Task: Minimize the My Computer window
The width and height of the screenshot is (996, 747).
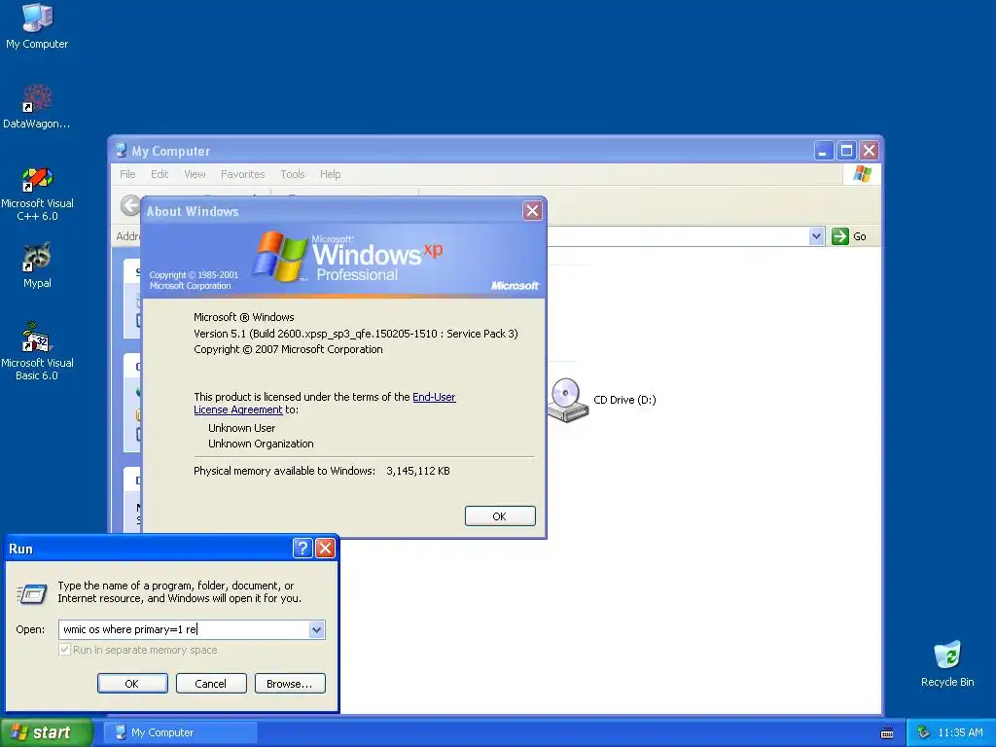Action: coord(823,151)
